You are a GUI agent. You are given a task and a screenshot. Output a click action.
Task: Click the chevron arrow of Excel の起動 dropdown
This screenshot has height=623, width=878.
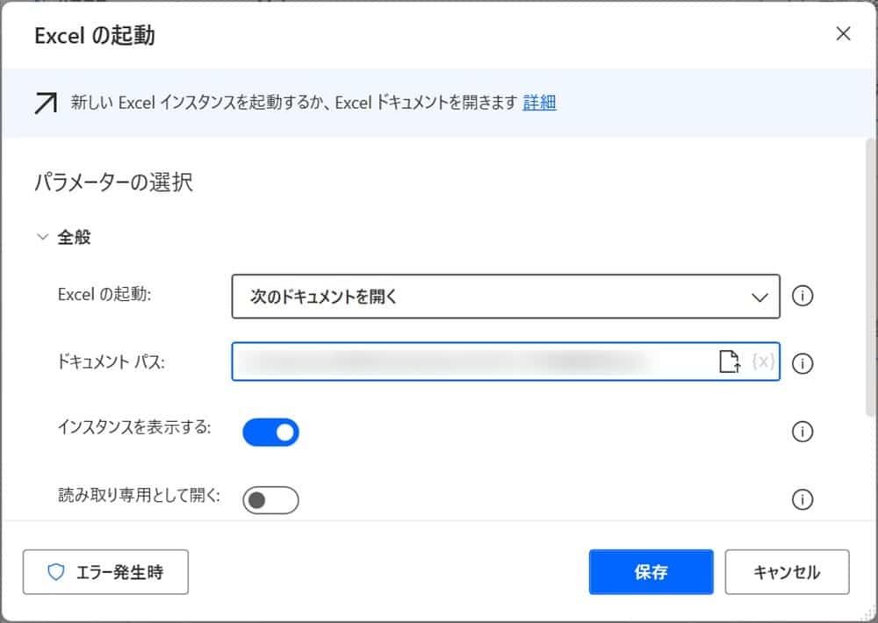pos(759,297)
